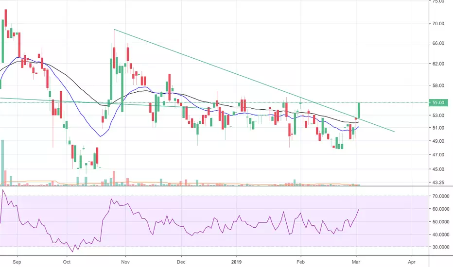Click the green 55.00 current price label
The height and width of the screenshot is (267, 453).
(438, 102)
